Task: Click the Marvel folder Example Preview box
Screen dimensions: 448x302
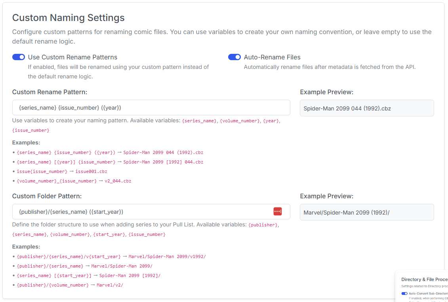Action: [366, 212]
